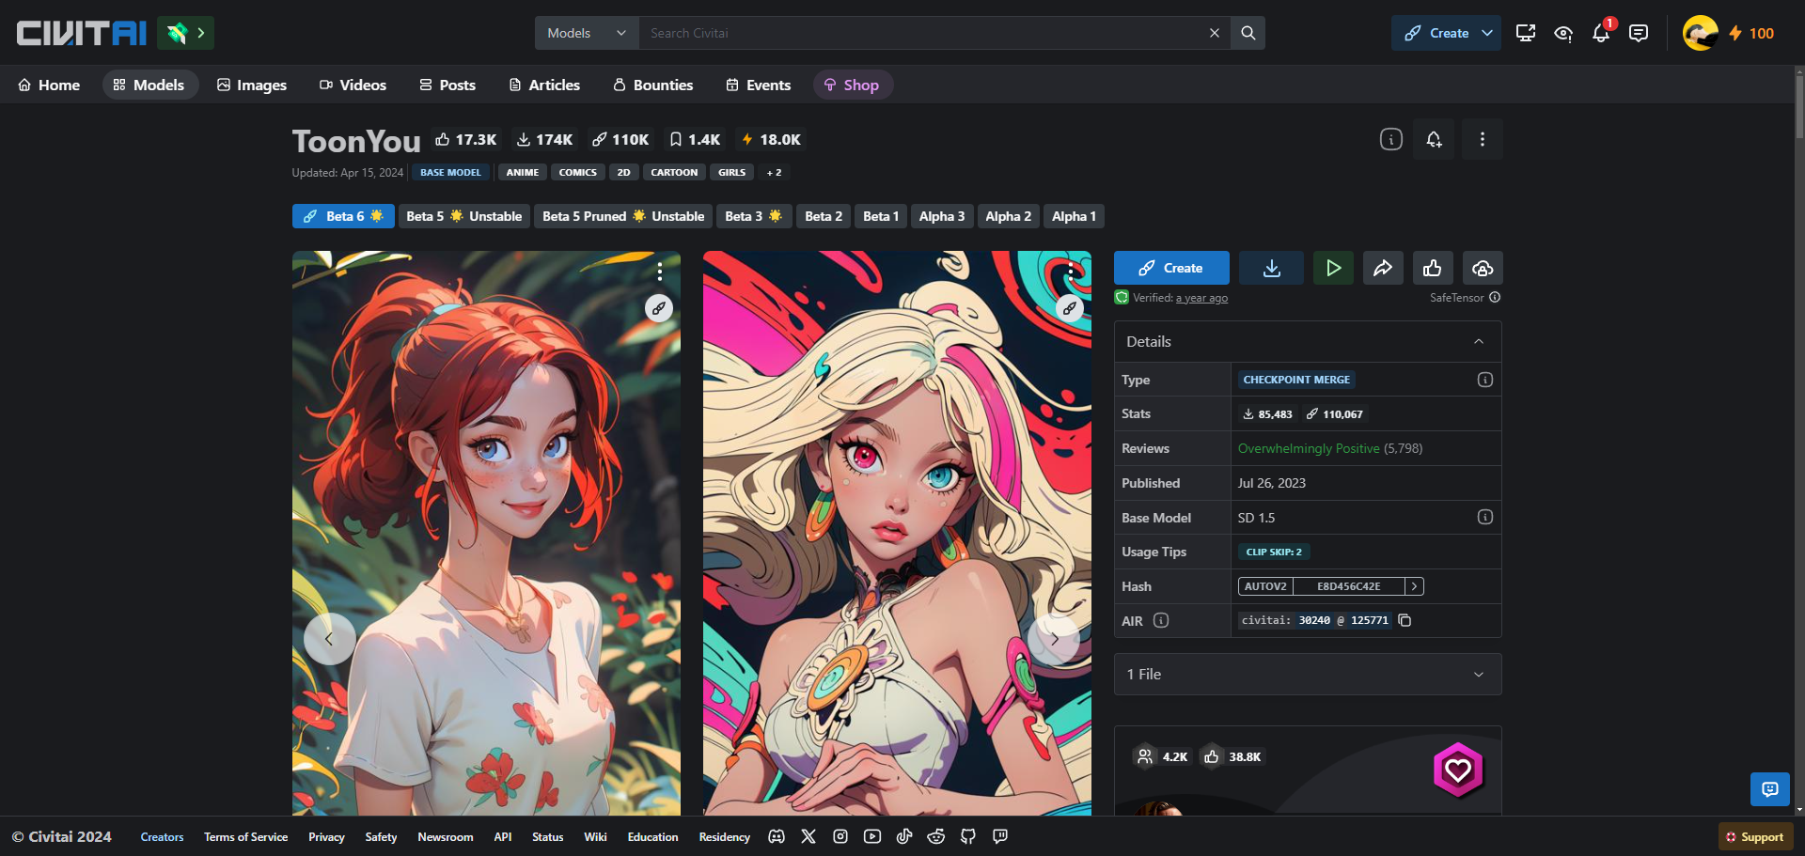Click the Support button in footer
Screen dimensions: 1805x856
click(1755, 837)
